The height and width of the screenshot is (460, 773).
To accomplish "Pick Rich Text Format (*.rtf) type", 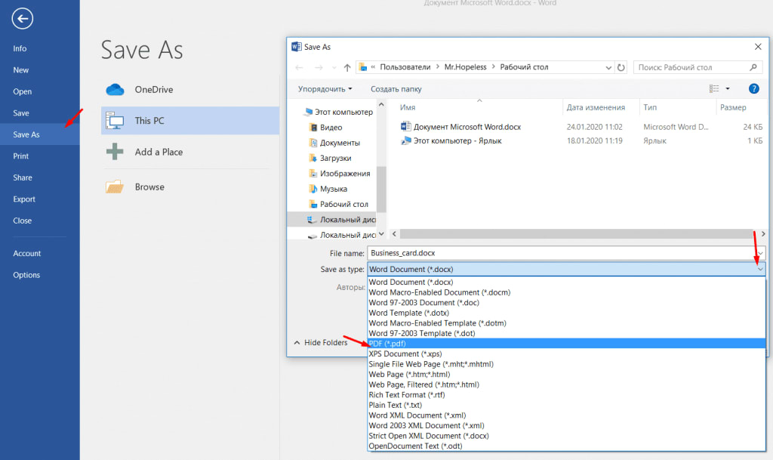I will [x=566, y=395].
